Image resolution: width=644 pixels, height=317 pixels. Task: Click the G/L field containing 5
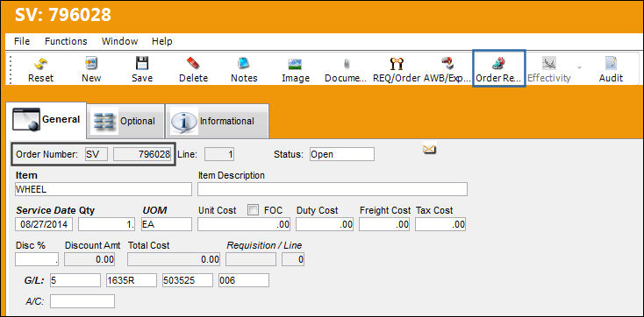click(x=75, y=280)
